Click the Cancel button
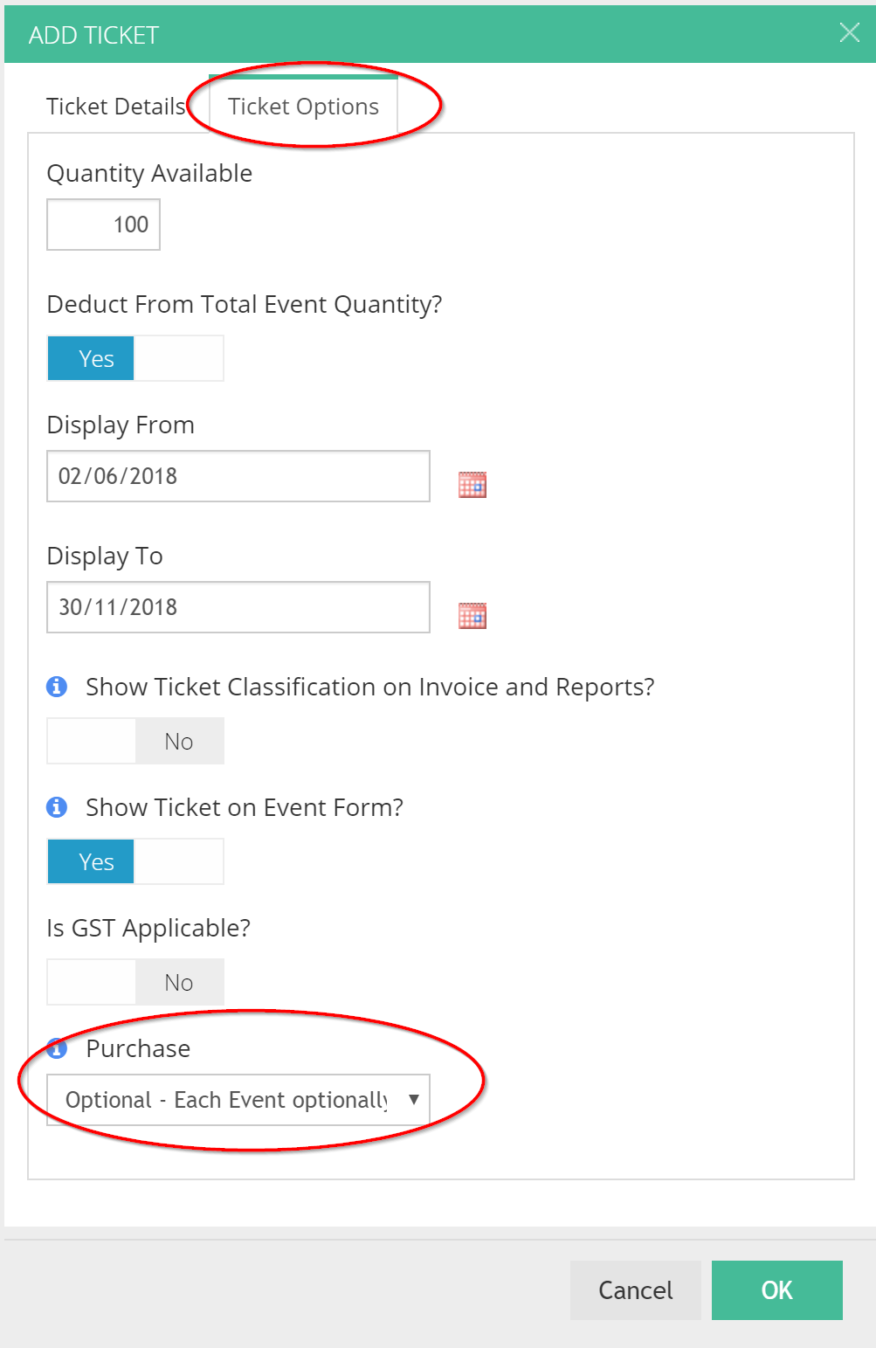The height and width of the screenshot is (1348, 876). [636, 1290]
